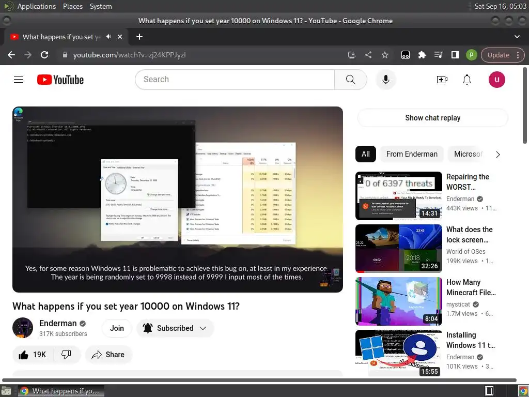Open the notifications bell
The image size is (529, 397).
(x=467, y=80)
